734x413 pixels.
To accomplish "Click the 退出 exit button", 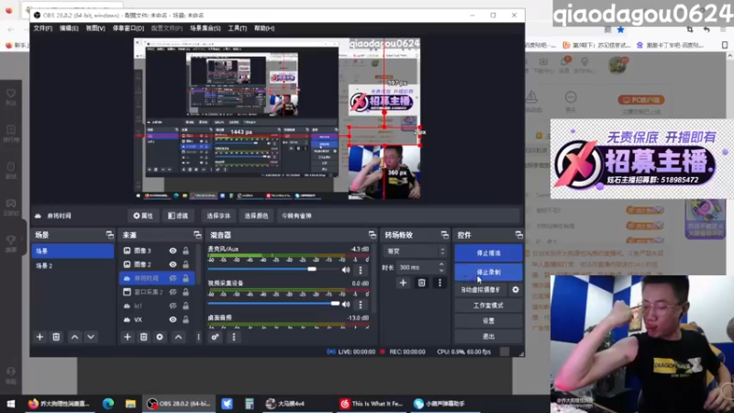I will tap(488, 336).
